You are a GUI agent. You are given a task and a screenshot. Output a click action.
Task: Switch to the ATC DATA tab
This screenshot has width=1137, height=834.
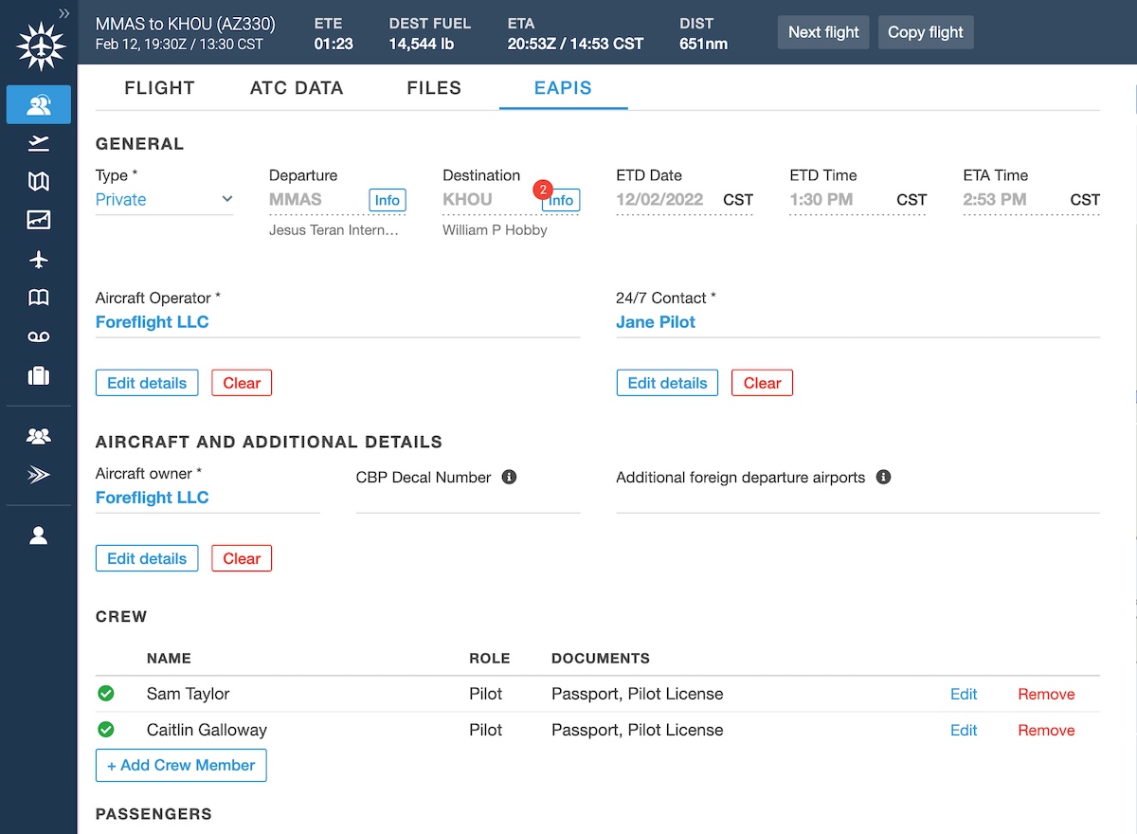(x=297, y=88)
